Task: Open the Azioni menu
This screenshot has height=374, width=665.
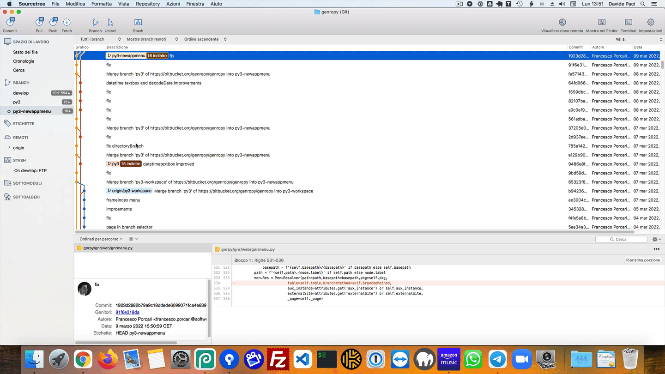Action: coord(173,4)
